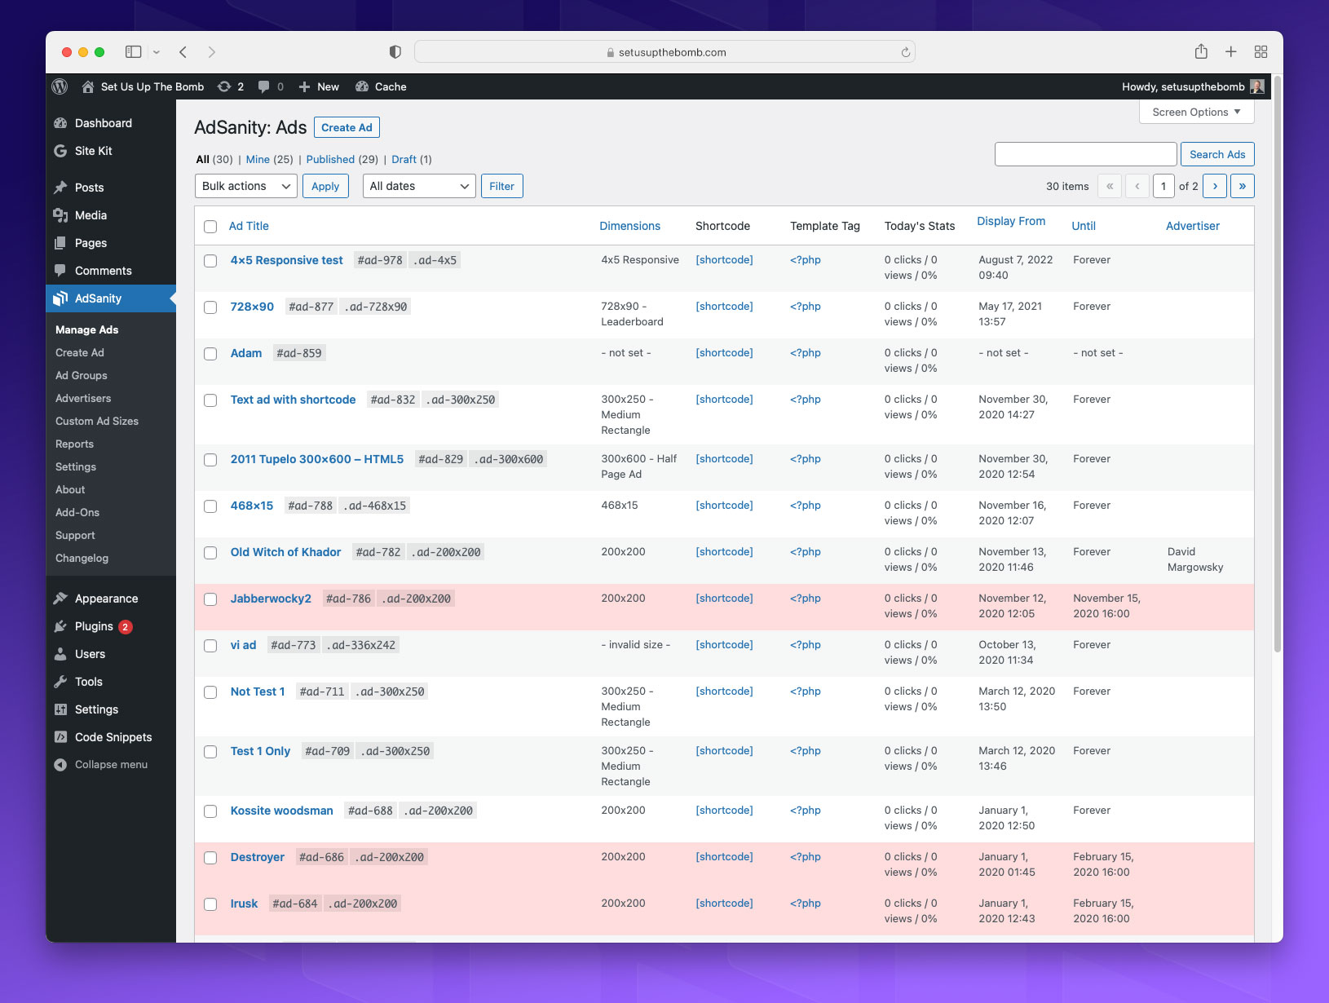Click the Search Ads input field
The height and width of the screenshot is (1003, 1329).
coord(1085,153)
